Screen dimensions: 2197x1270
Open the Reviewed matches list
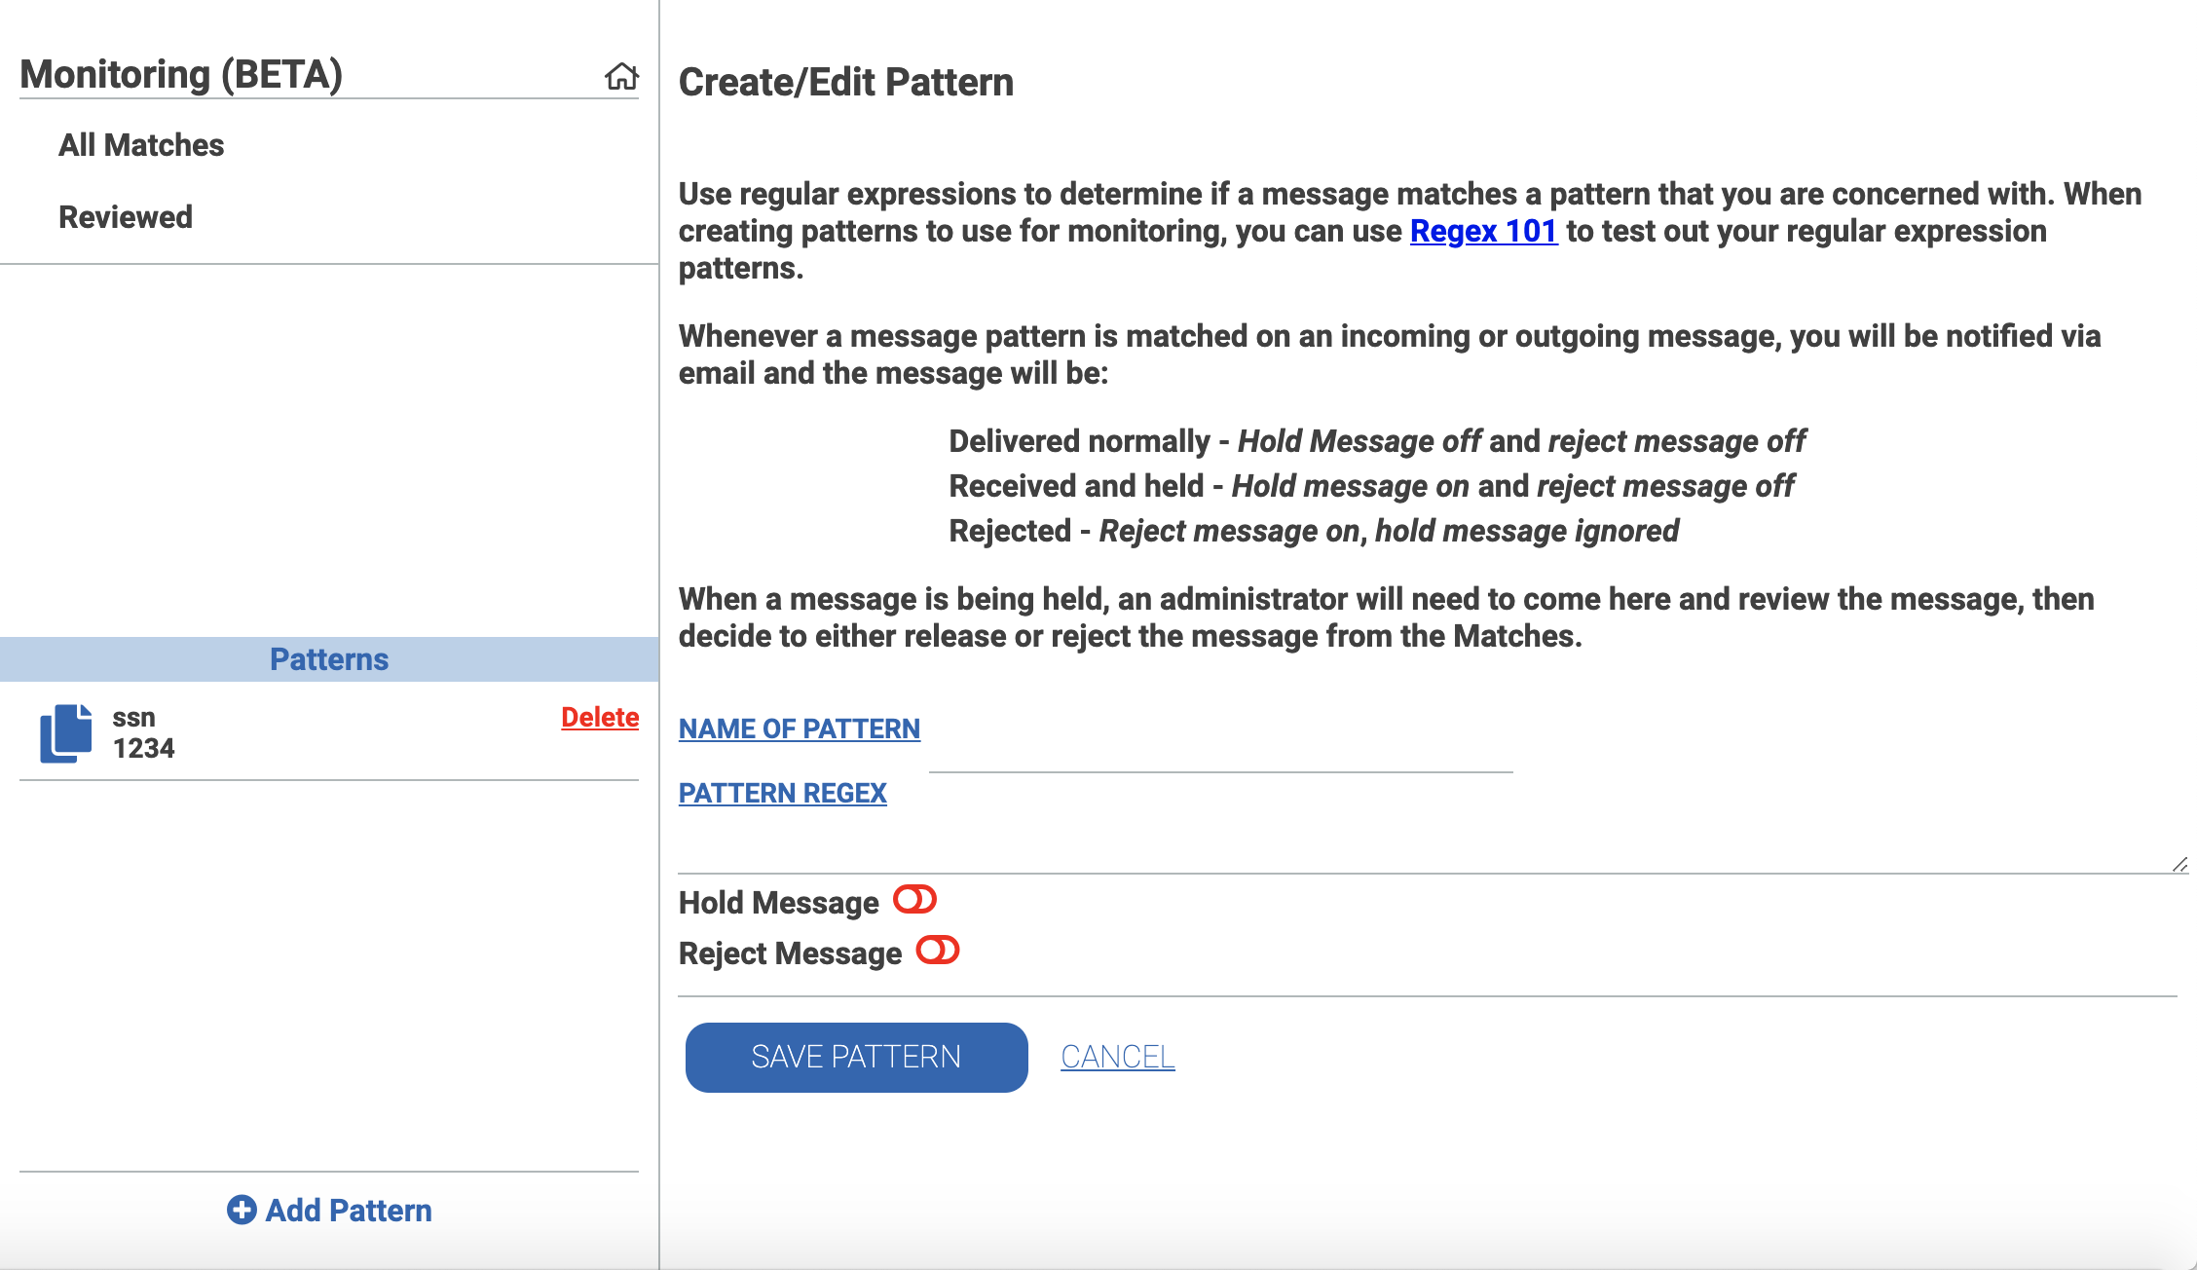pyautogui.click(x=126, y=217)
